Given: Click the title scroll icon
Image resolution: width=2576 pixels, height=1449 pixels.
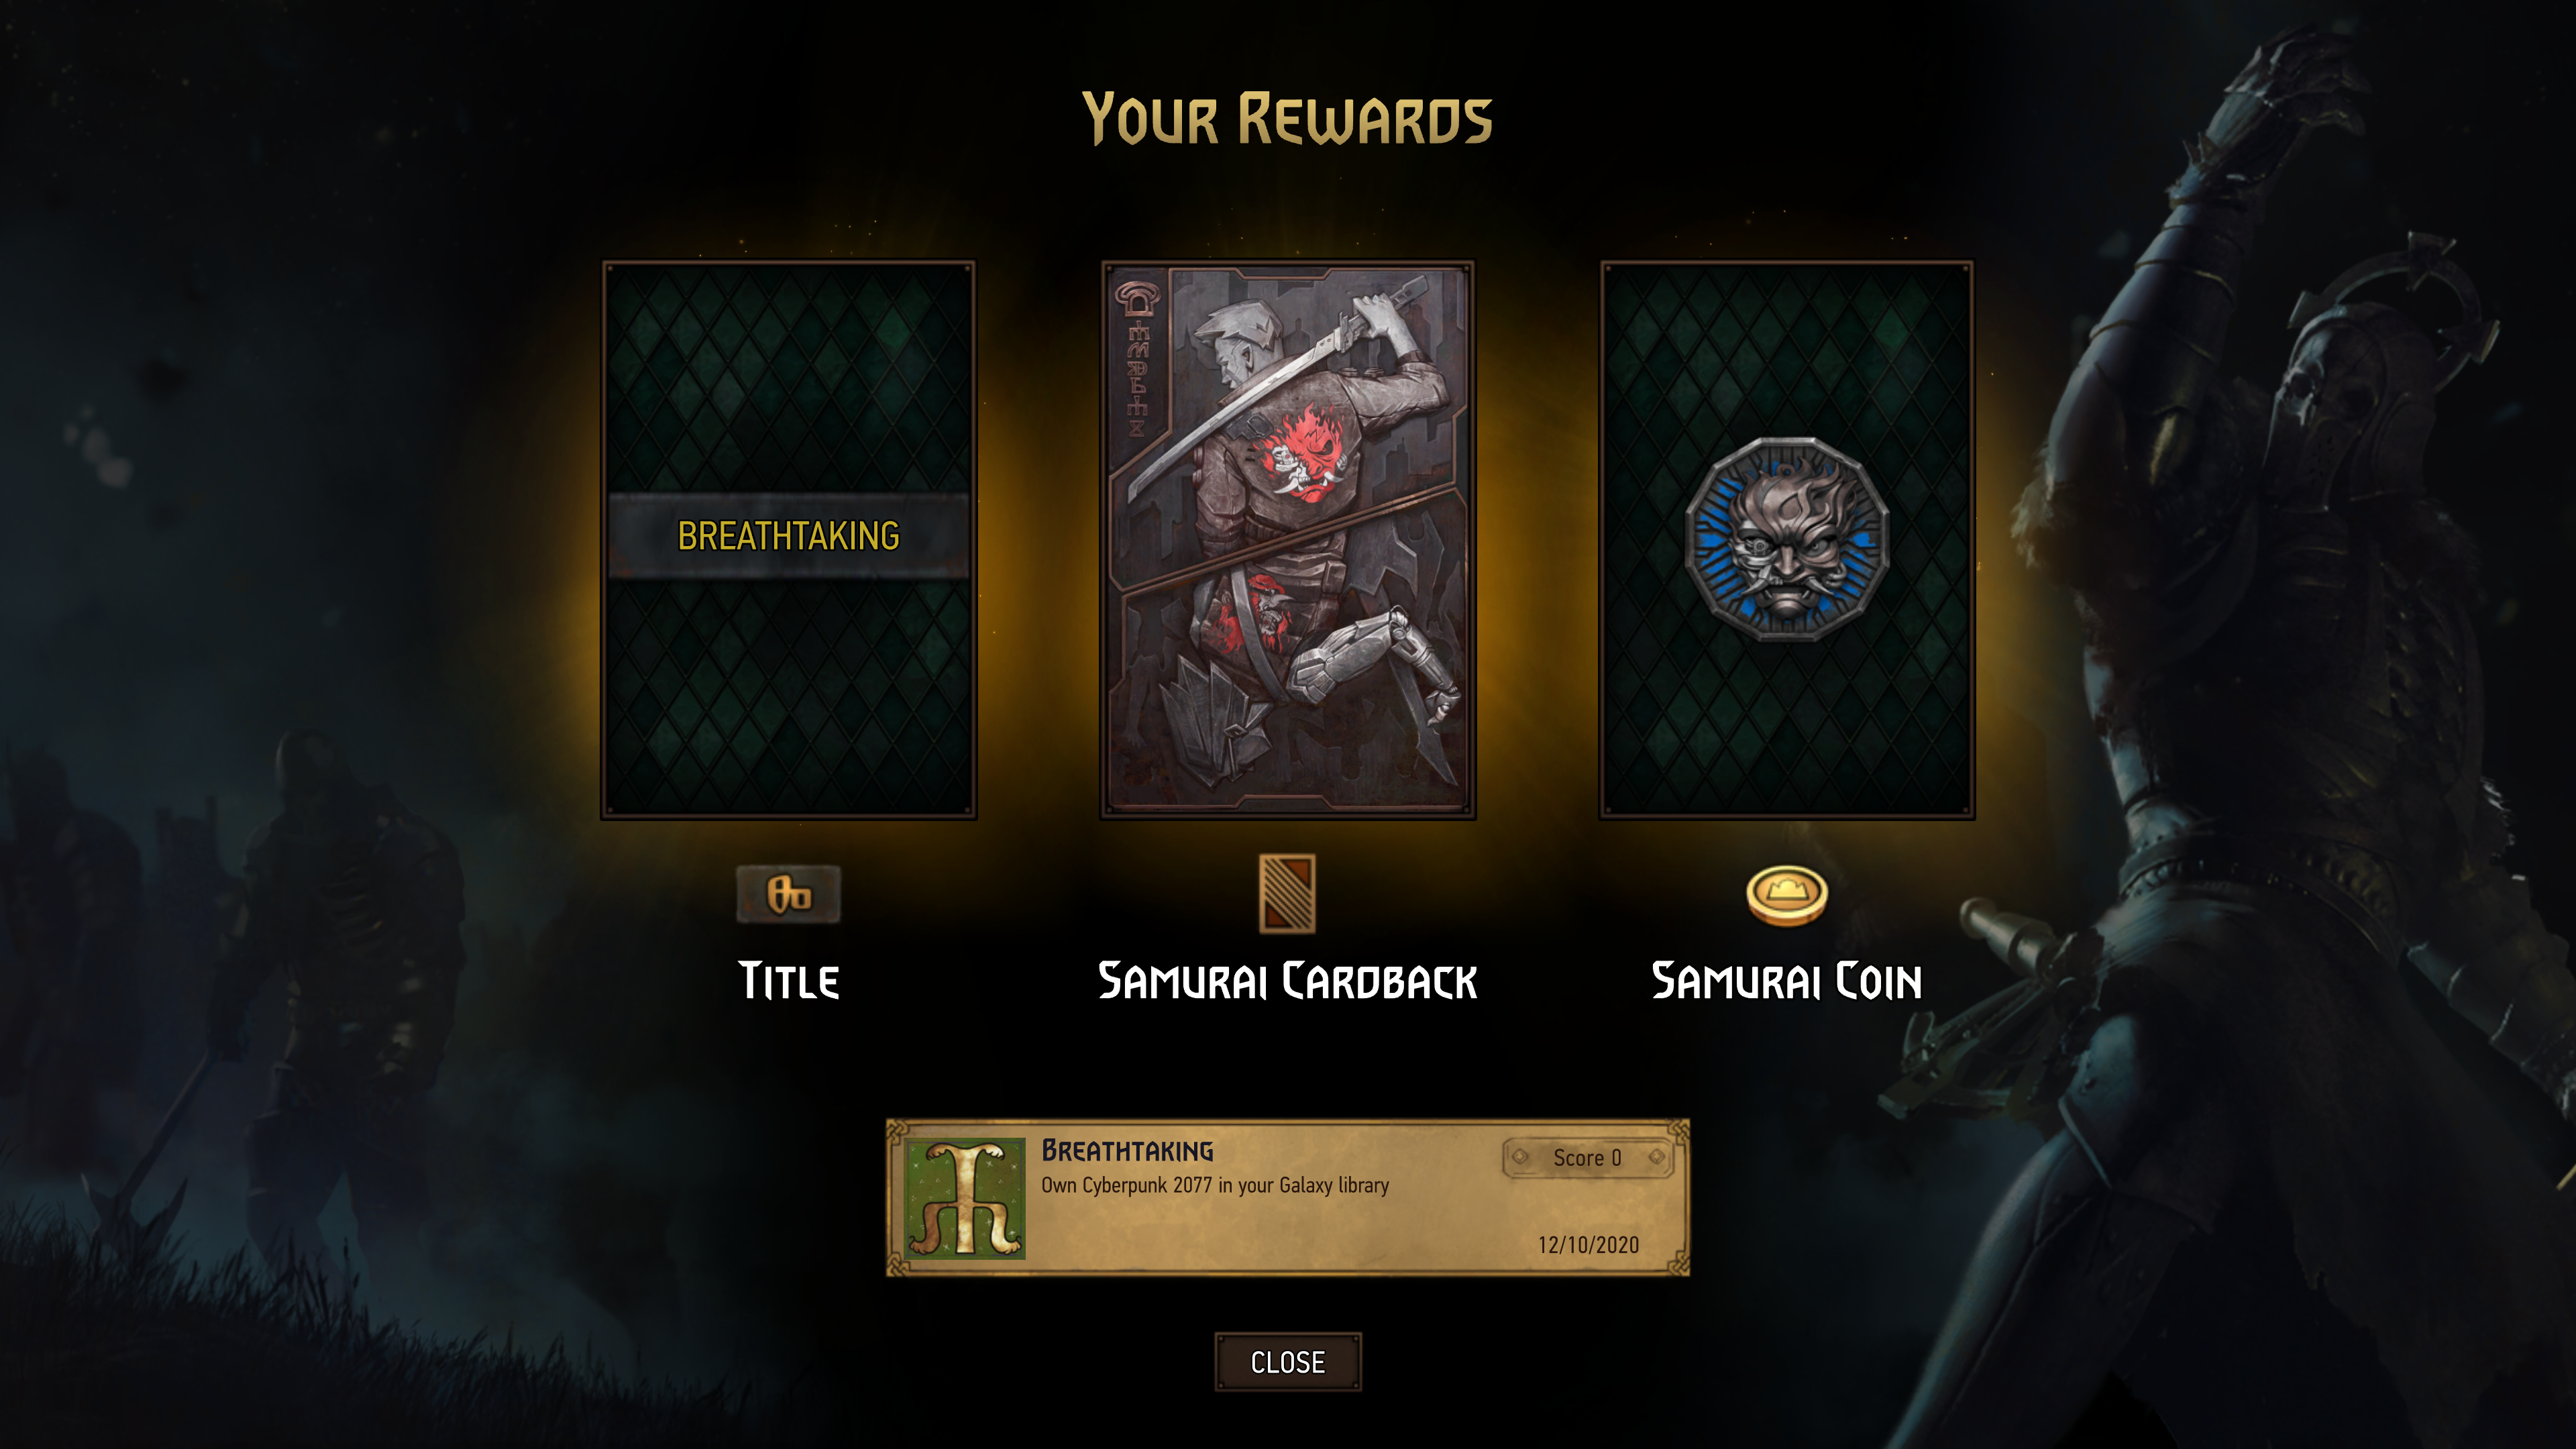Looking at the screenshot, I should coord(788,894).
